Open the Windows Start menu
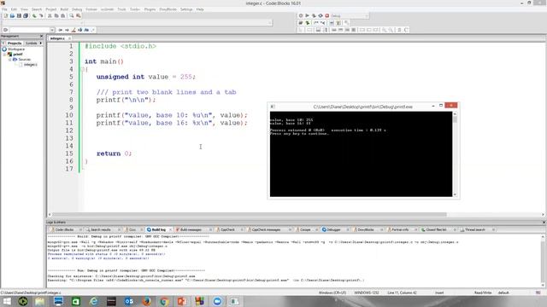Screen dimensions: 547x307 pos(7,301)
